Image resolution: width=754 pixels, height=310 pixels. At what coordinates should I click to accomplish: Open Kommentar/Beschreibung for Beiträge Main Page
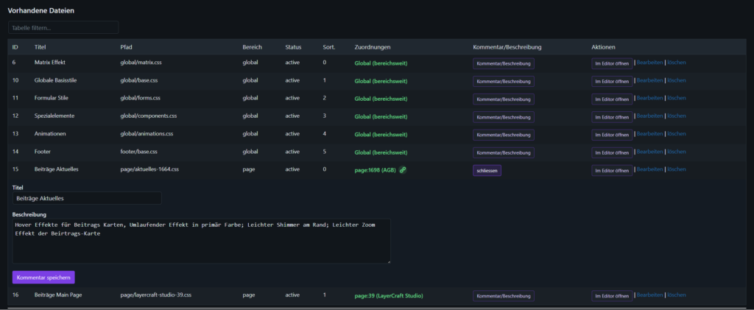tap(504, 296)
